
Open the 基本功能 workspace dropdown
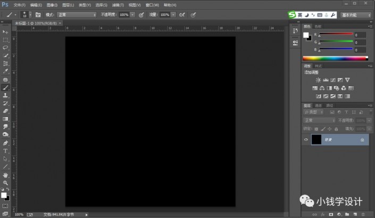click(356, 15)
